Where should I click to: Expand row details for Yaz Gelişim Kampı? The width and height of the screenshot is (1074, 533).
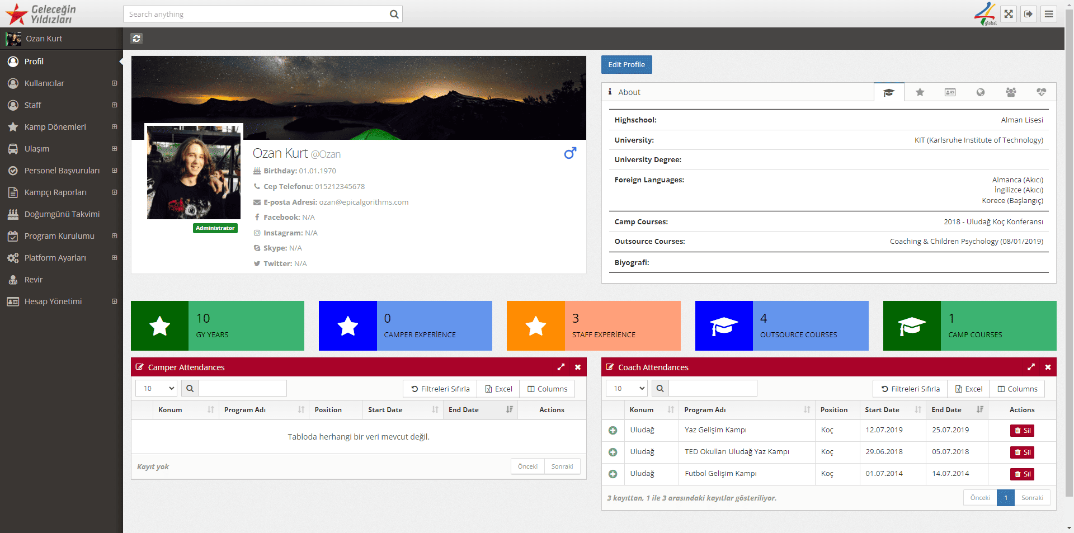coord(613,430)
